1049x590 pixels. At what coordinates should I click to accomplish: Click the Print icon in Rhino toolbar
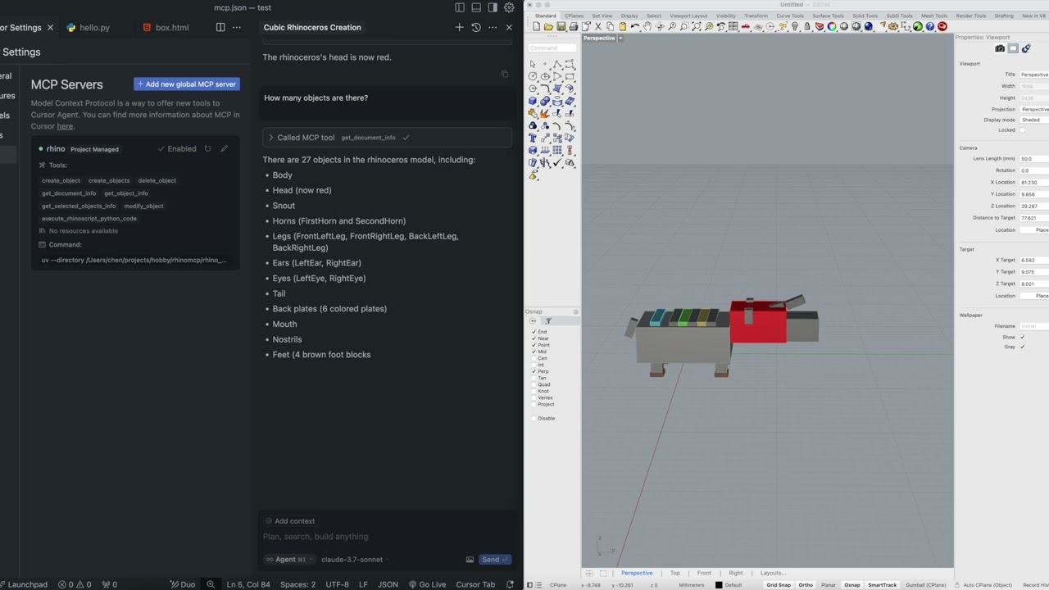pyautogui.click(x=574, y=27)
